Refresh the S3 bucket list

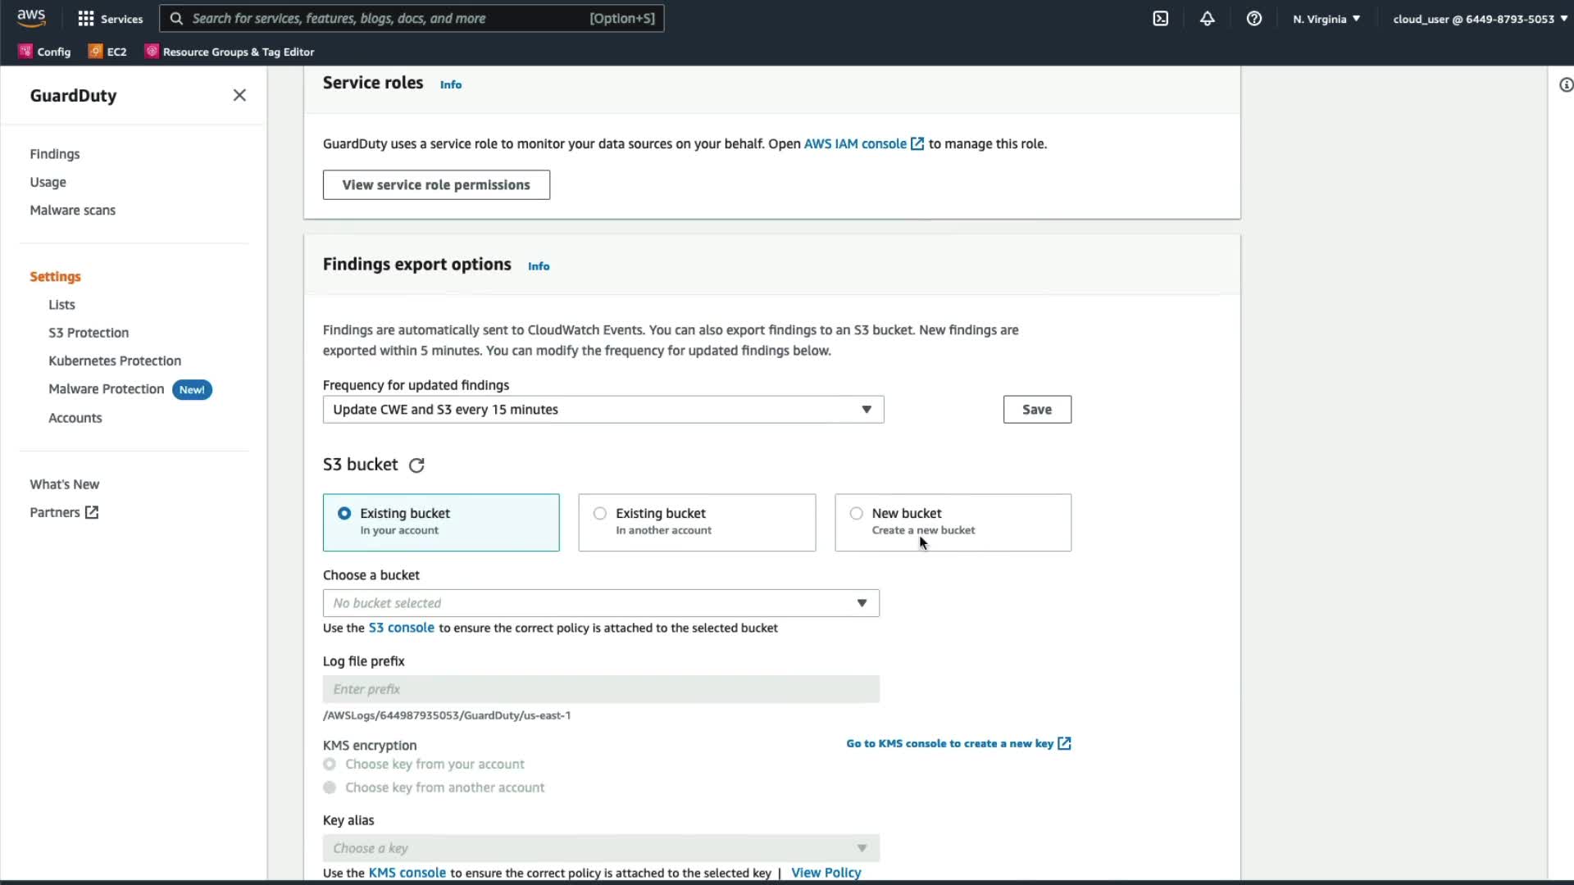pyautogui.click(x=416, y=465)
